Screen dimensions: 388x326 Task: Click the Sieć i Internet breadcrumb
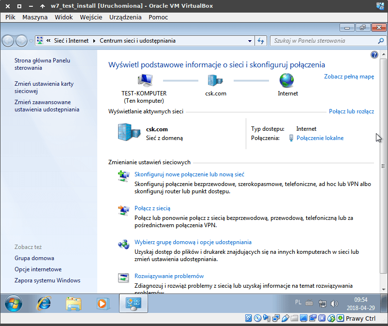(71, 41)
